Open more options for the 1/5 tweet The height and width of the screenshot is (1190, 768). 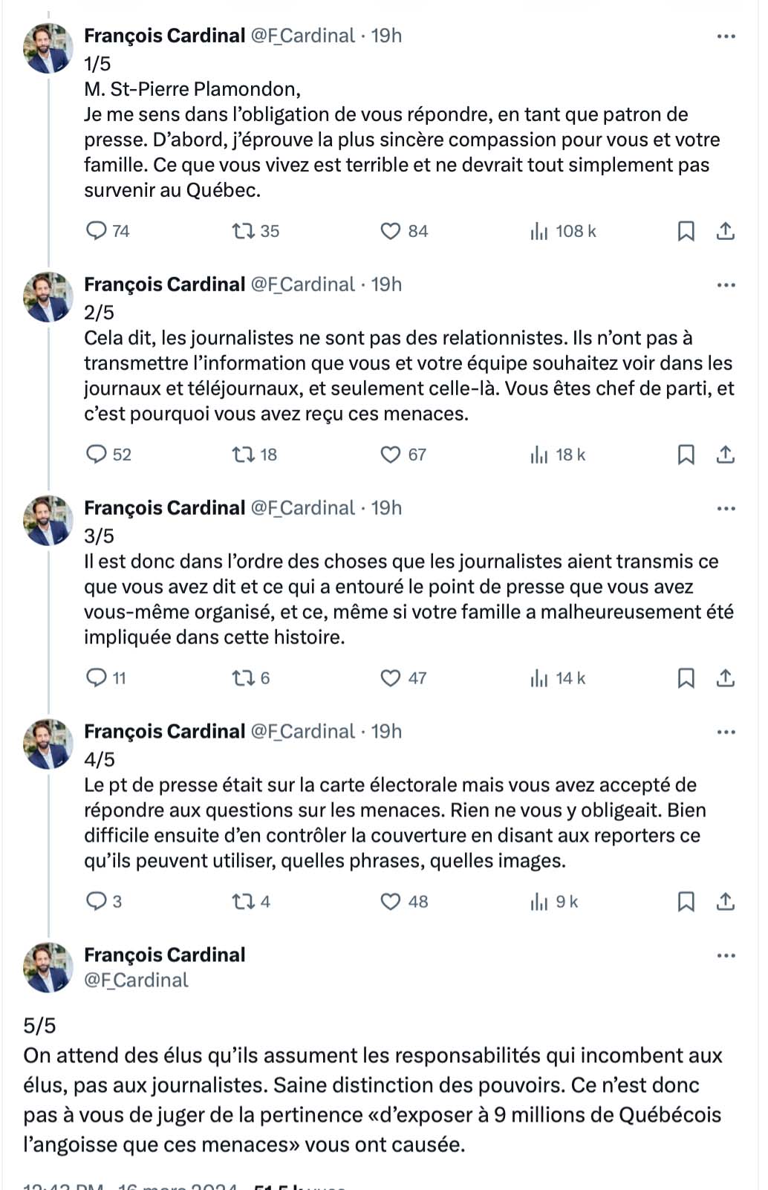point(726,36)
